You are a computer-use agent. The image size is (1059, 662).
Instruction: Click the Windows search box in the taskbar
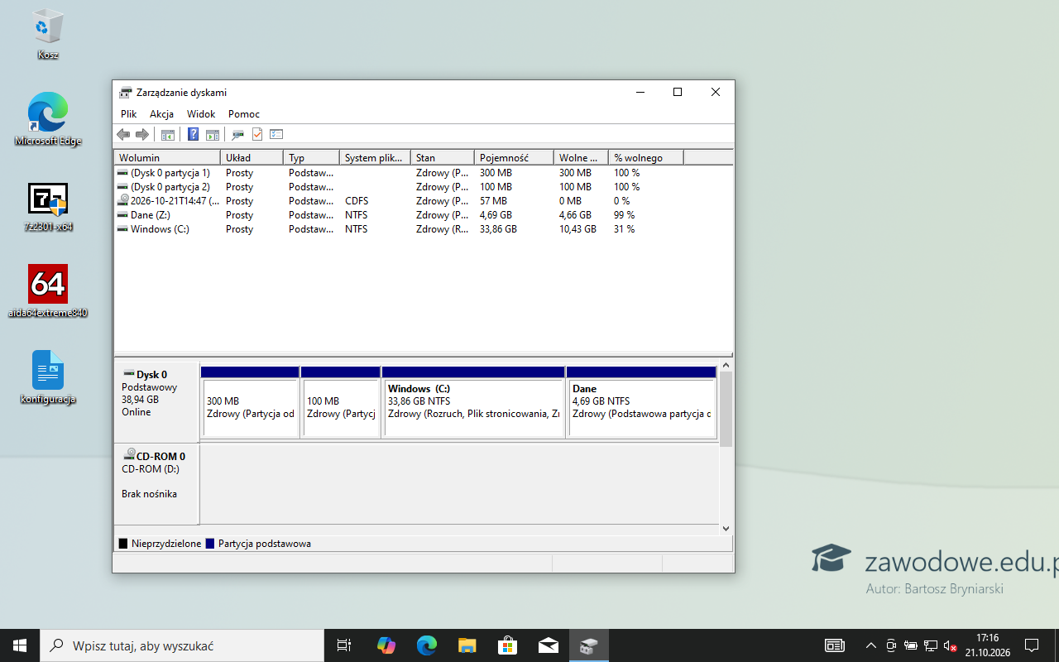tap(182, 645)
